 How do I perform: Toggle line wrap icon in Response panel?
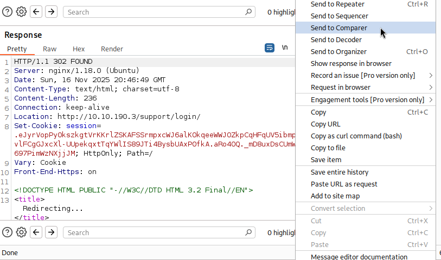click(x=270, y=48)
